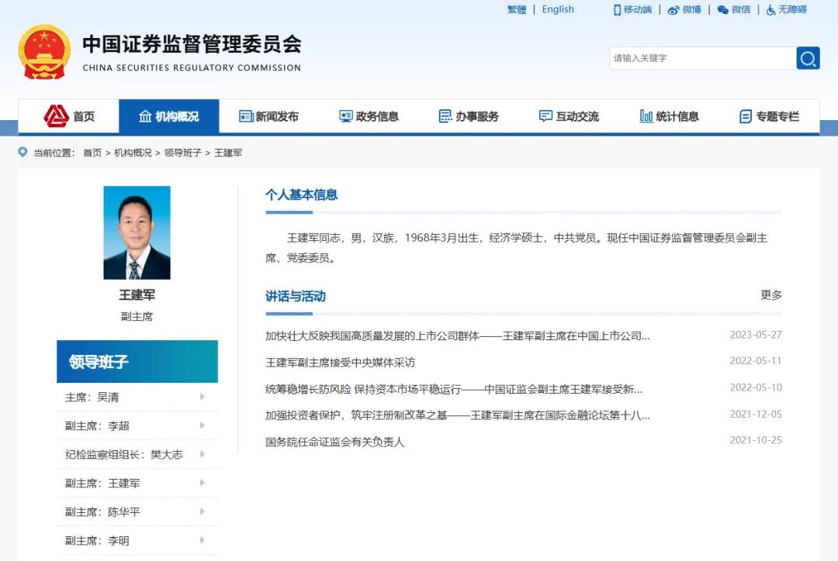Open the mobile version (移动端) icon
This screenshot has width=838, height=561.
coord(618,9)
